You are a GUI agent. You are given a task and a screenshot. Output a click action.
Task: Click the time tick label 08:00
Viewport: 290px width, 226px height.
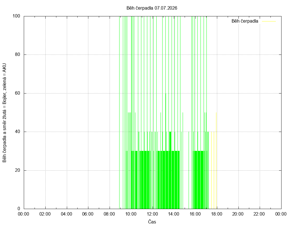tap(109, 214)
